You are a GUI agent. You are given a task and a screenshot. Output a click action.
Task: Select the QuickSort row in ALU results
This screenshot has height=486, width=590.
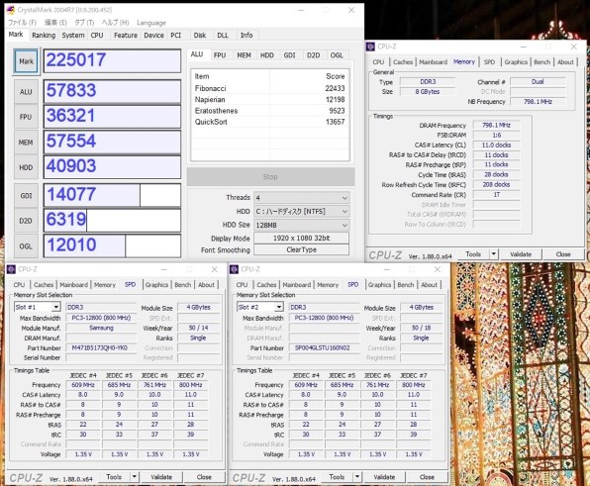point(270,122)
